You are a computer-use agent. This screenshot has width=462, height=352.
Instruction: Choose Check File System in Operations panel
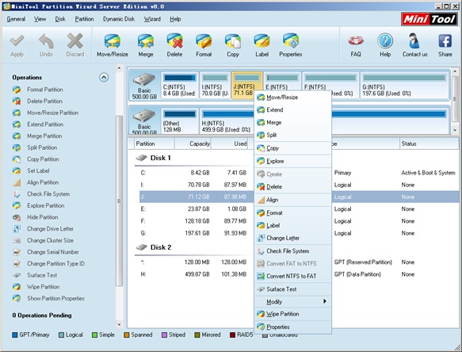(x=48, y=194)
